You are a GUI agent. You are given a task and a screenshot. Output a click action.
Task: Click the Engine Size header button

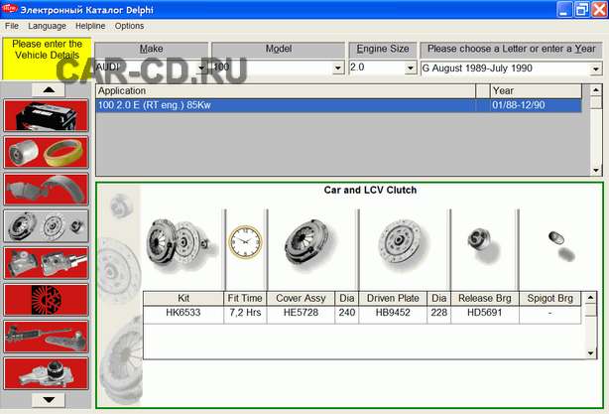coord(383,50)
